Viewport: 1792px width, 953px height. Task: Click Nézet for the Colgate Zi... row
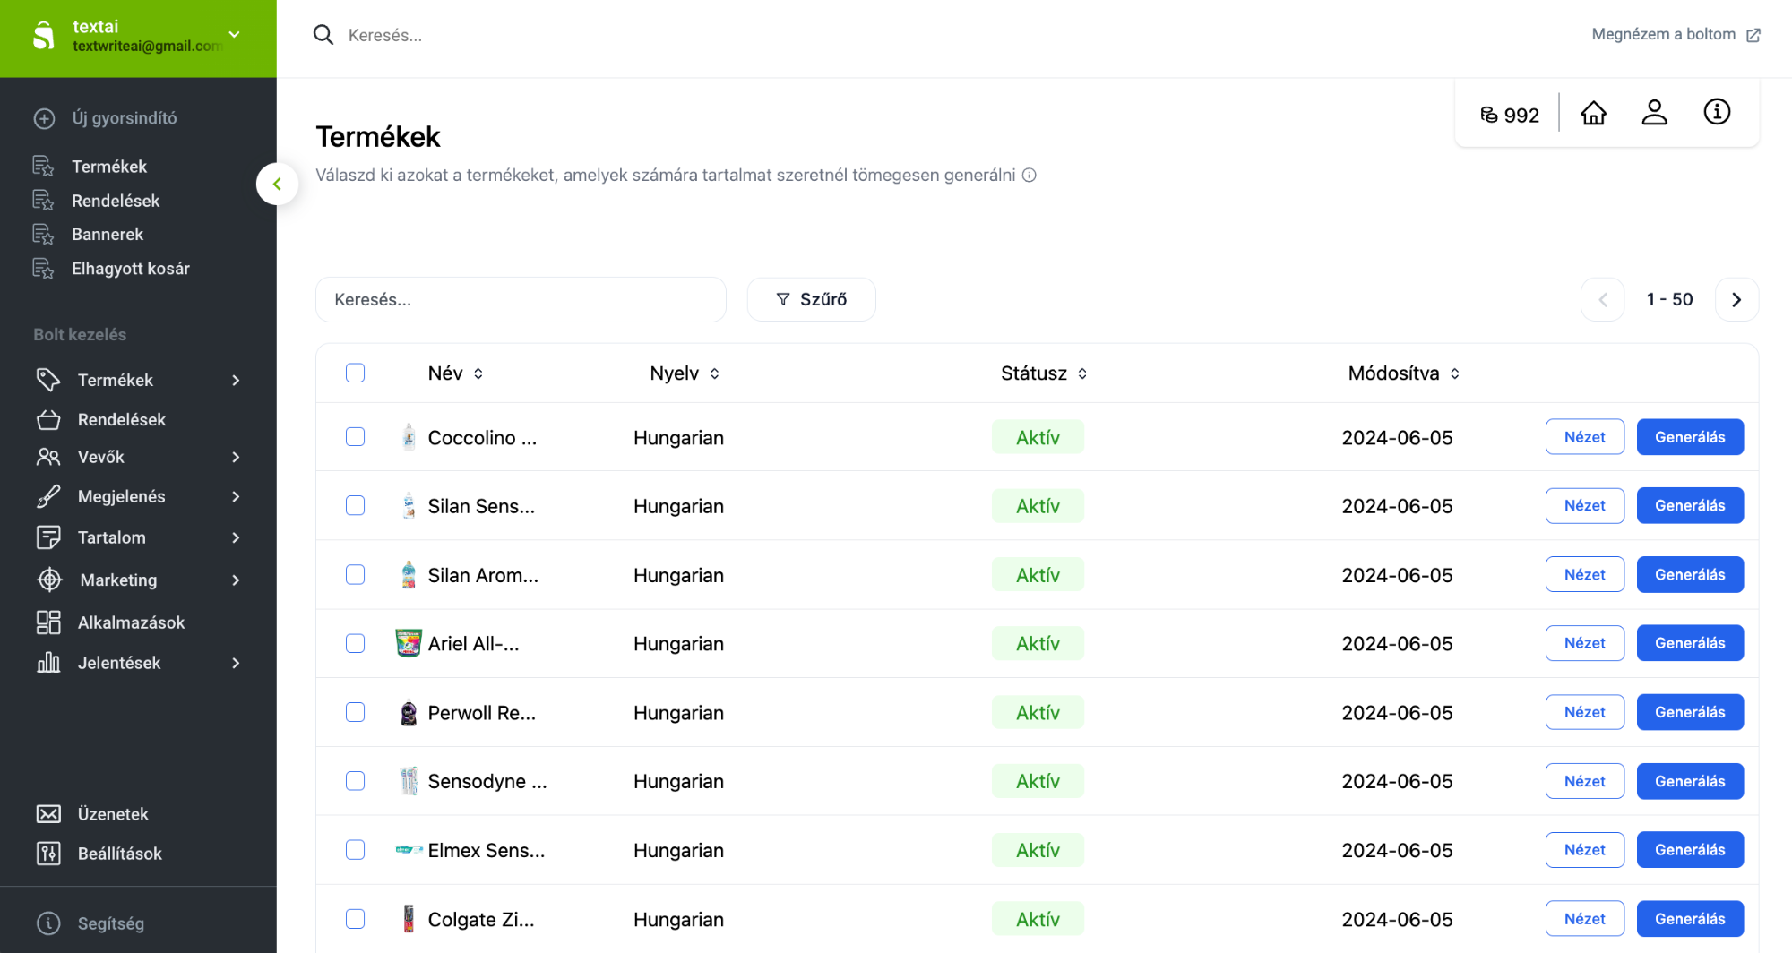pyautogui.click(x=1584, y=919)
